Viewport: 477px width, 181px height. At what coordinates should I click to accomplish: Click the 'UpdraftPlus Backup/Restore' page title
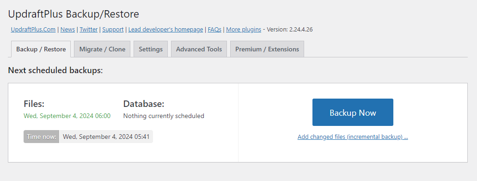tap(73, 14)
